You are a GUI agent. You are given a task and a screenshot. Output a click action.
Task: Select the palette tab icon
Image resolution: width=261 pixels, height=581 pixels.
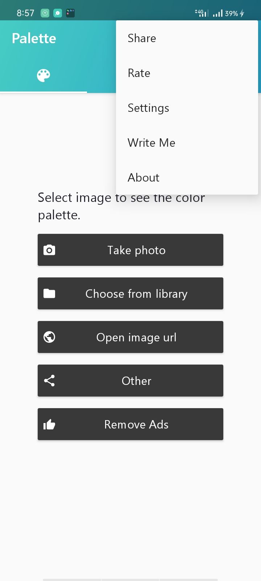tap(43, 75)
